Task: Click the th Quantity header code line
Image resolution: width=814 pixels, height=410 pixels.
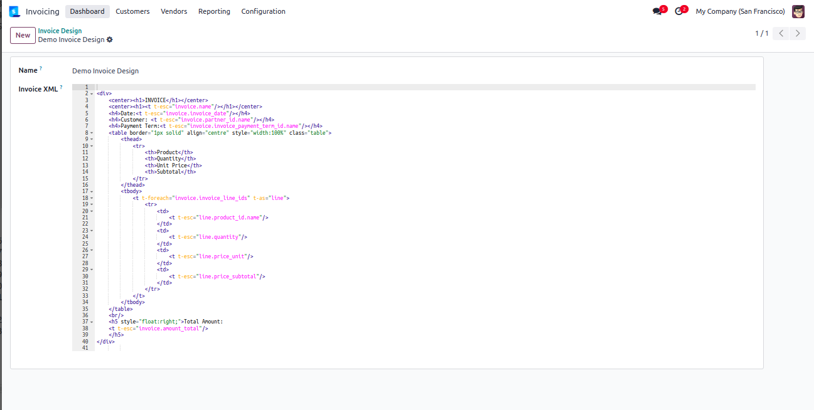Action: pos(171,159)
